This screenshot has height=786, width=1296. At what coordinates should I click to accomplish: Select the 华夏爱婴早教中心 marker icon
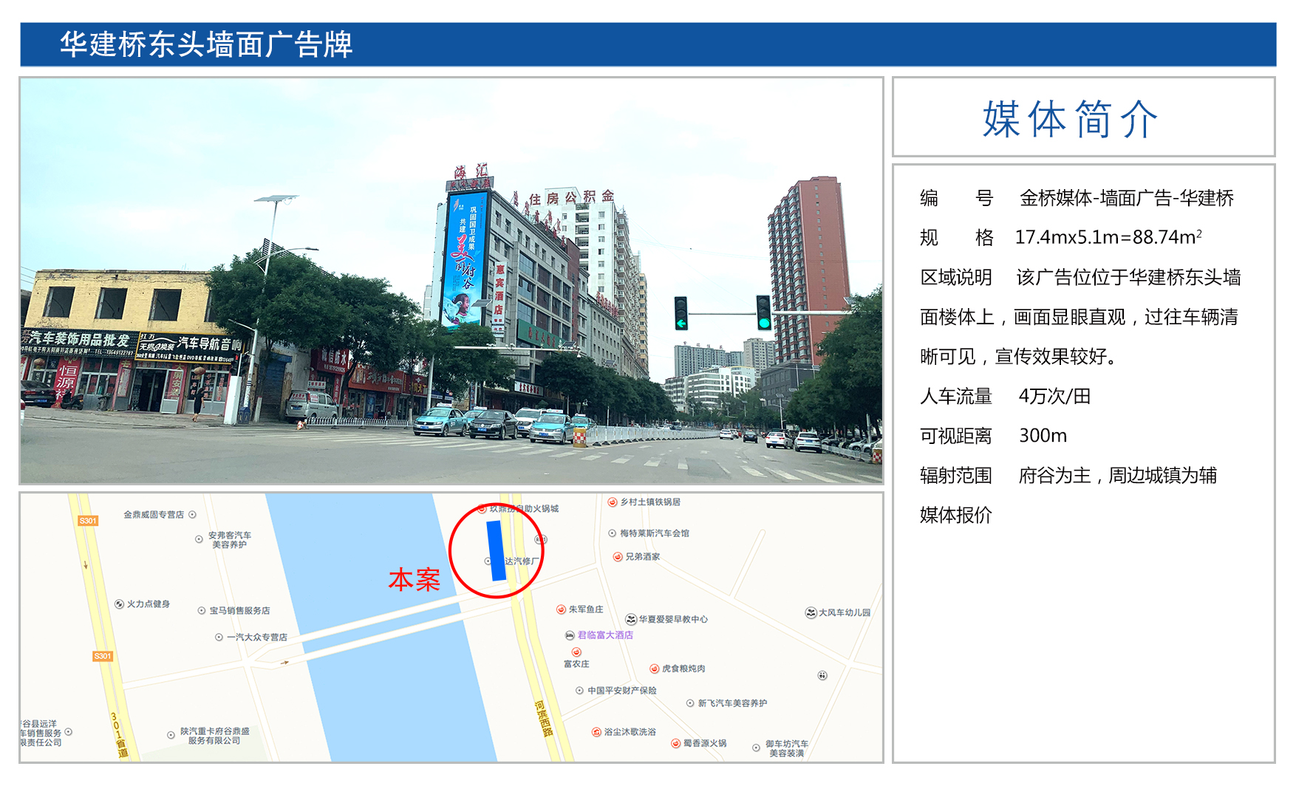pyautogui.click(x=631, y=619)
